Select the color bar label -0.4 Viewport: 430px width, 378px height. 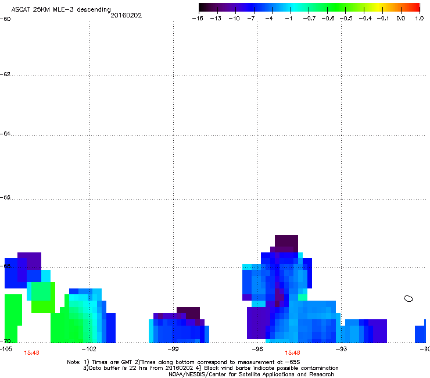(365, 19)
